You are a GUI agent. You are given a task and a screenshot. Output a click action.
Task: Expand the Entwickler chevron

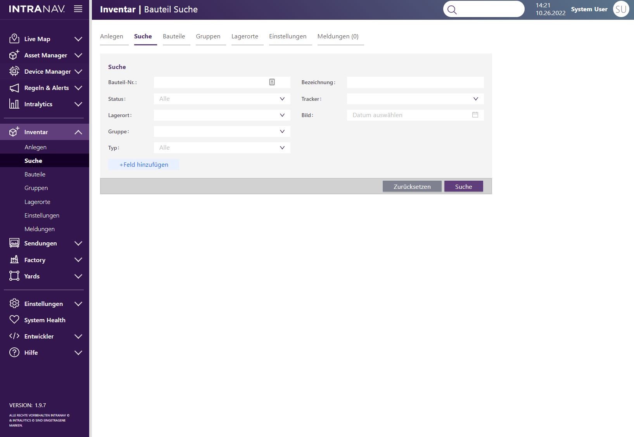tap(78, 336)
